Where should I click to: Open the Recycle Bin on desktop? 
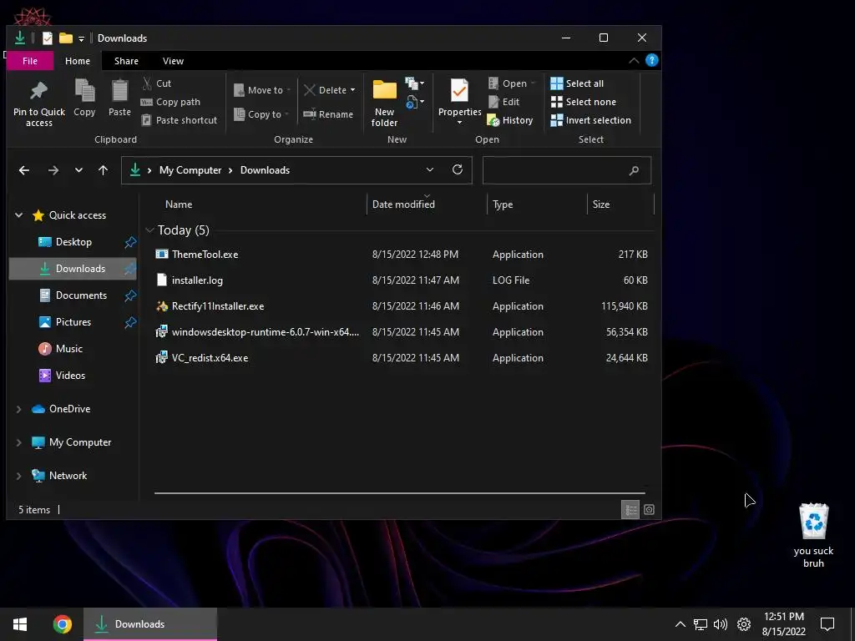coord(813,535)
